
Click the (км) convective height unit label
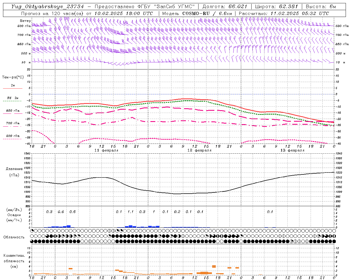tap(14, 266)
